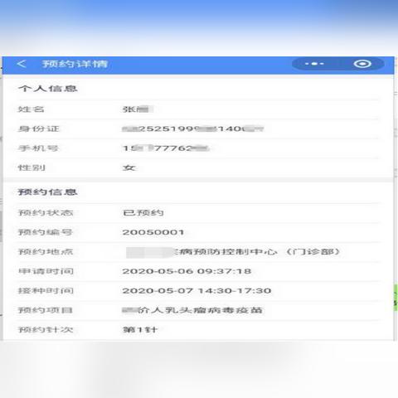Select the name value starting with 张
Screen dimensions: 398x398
coord(138,109)
